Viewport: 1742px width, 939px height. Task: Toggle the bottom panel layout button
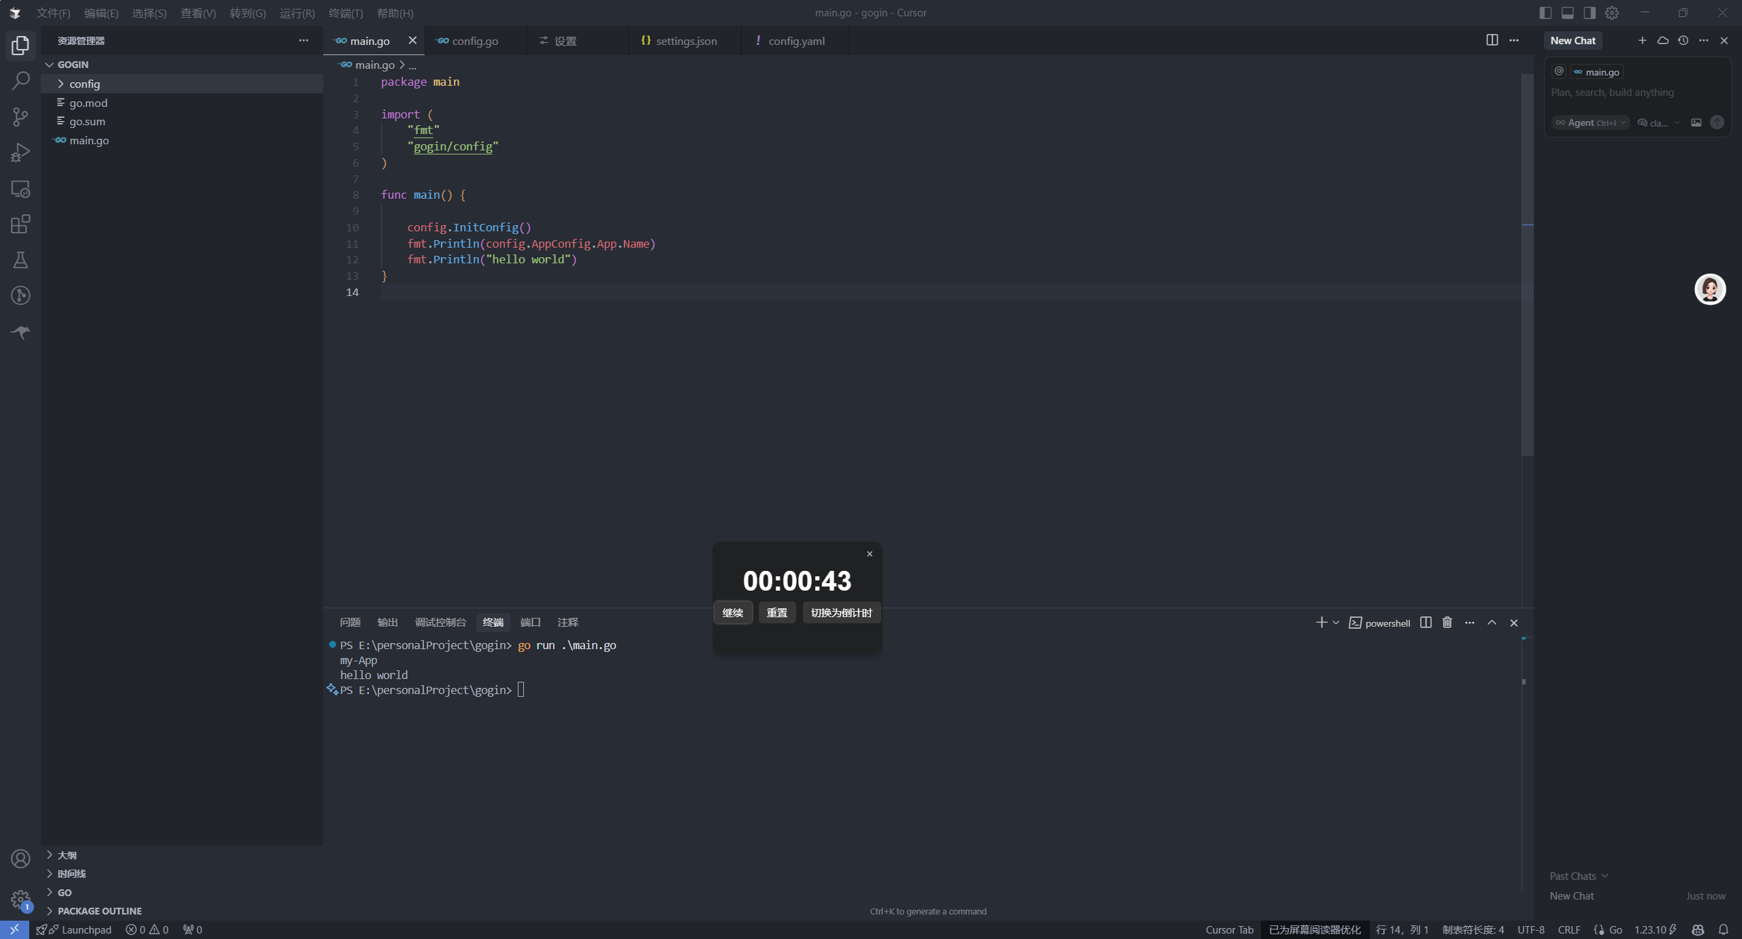coord(1568,13)
